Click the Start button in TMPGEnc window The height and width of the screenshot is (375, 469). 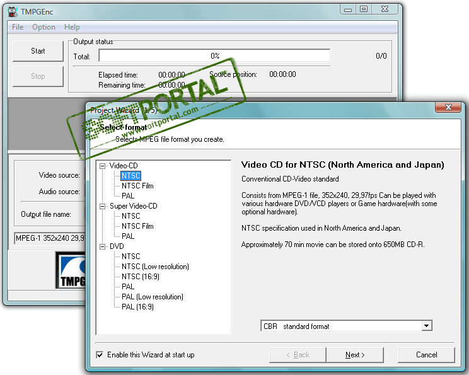tap(38, 51)
